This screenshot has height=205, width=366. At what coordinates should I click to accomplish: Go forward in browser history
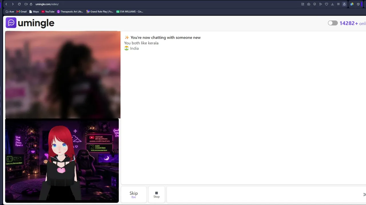point(13,4)
